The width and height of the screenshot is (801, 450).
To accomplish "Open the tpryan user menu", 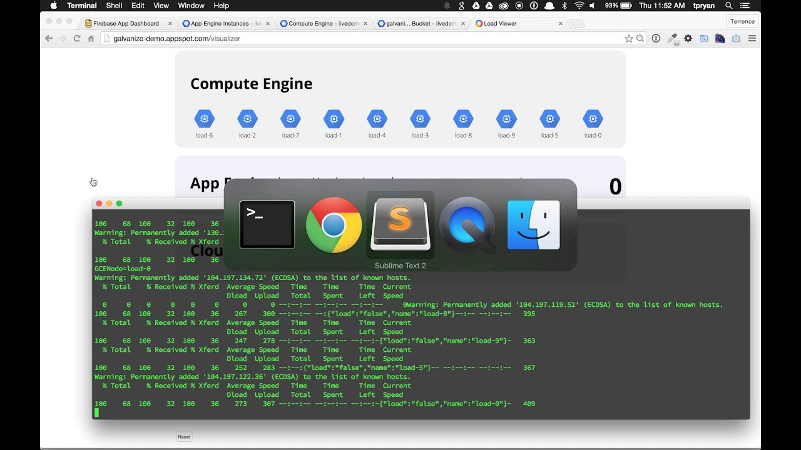I will click(x=704, y=6).
